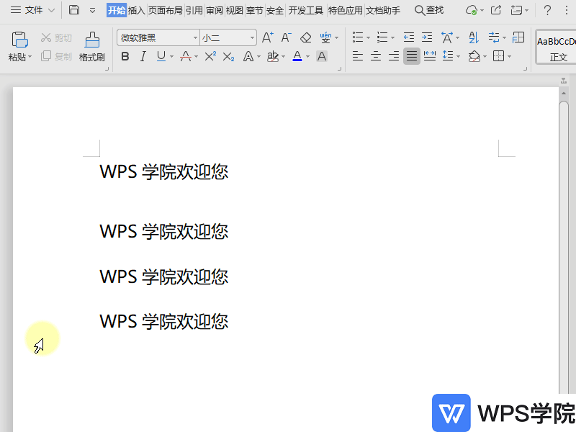Switch to the 插入 tab
This screenshot has width=576, height=432.
136,10
